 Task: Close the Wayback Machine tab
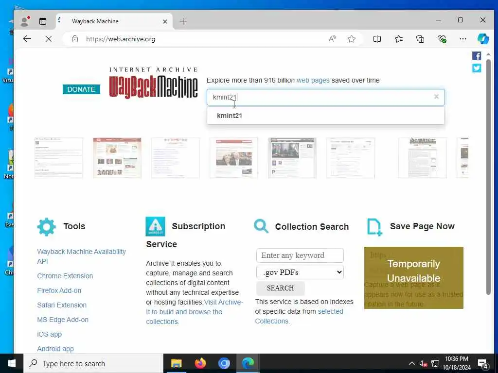pyautogui.click(x=165, y=21)
